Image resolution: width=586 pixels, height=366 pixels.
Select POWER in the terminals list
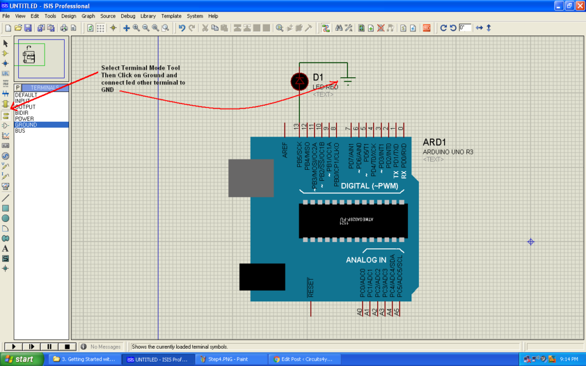41,119
